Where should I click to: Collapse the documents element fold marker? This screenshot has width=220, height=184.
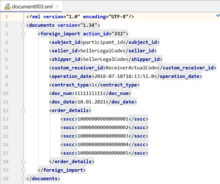point(24,25)
